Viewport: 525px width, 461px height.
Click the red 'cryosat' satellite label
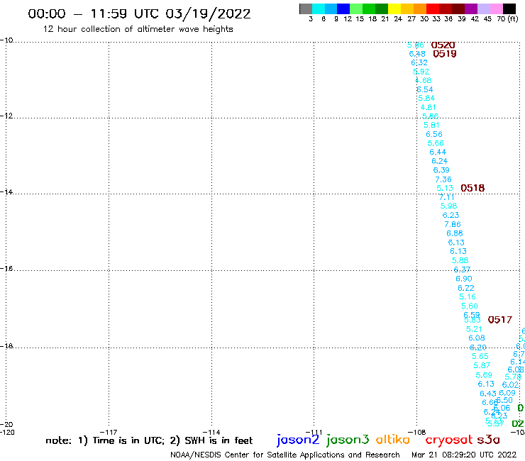point(449,440)
